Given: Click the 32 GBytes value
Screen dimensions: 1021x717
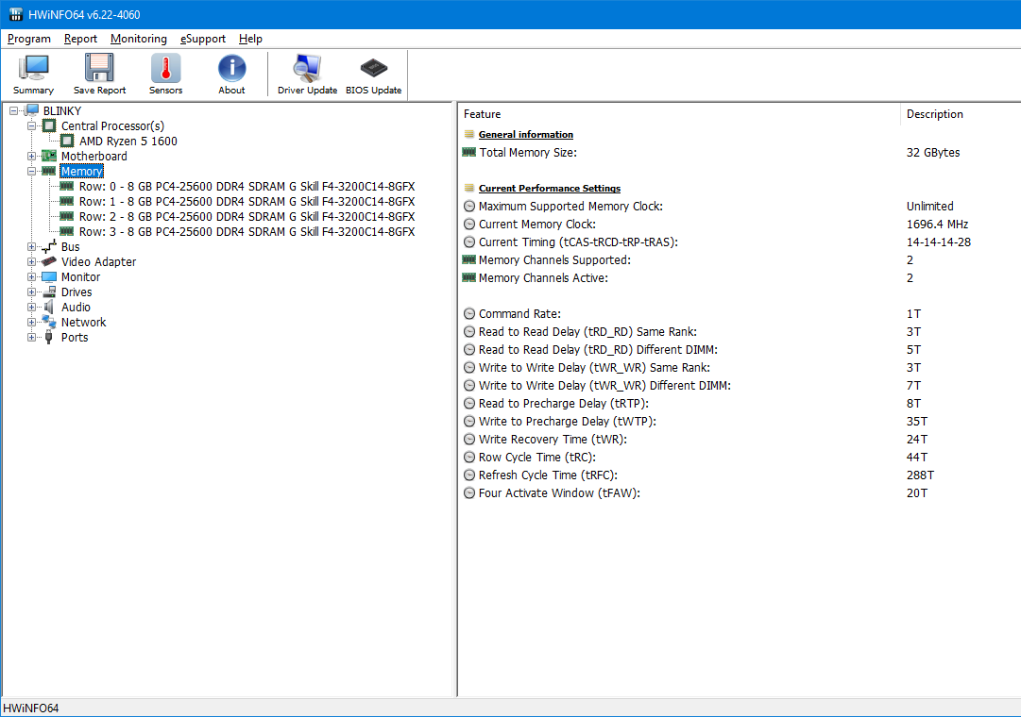Looking at the screenshot, I should pyautogui.click(x=933, y=152).
